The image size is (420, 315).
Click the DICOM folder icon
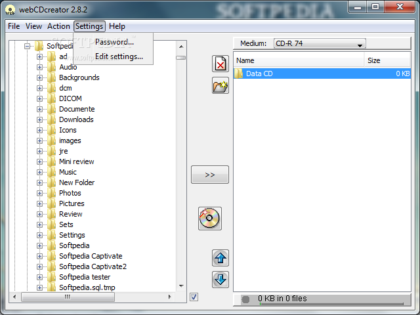[51, 98]
